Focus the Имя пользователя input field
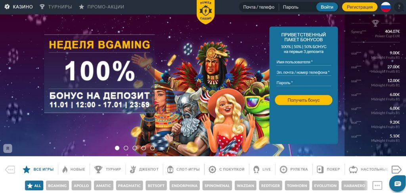The width and height of the screenshot is (406, 193). 303,62
